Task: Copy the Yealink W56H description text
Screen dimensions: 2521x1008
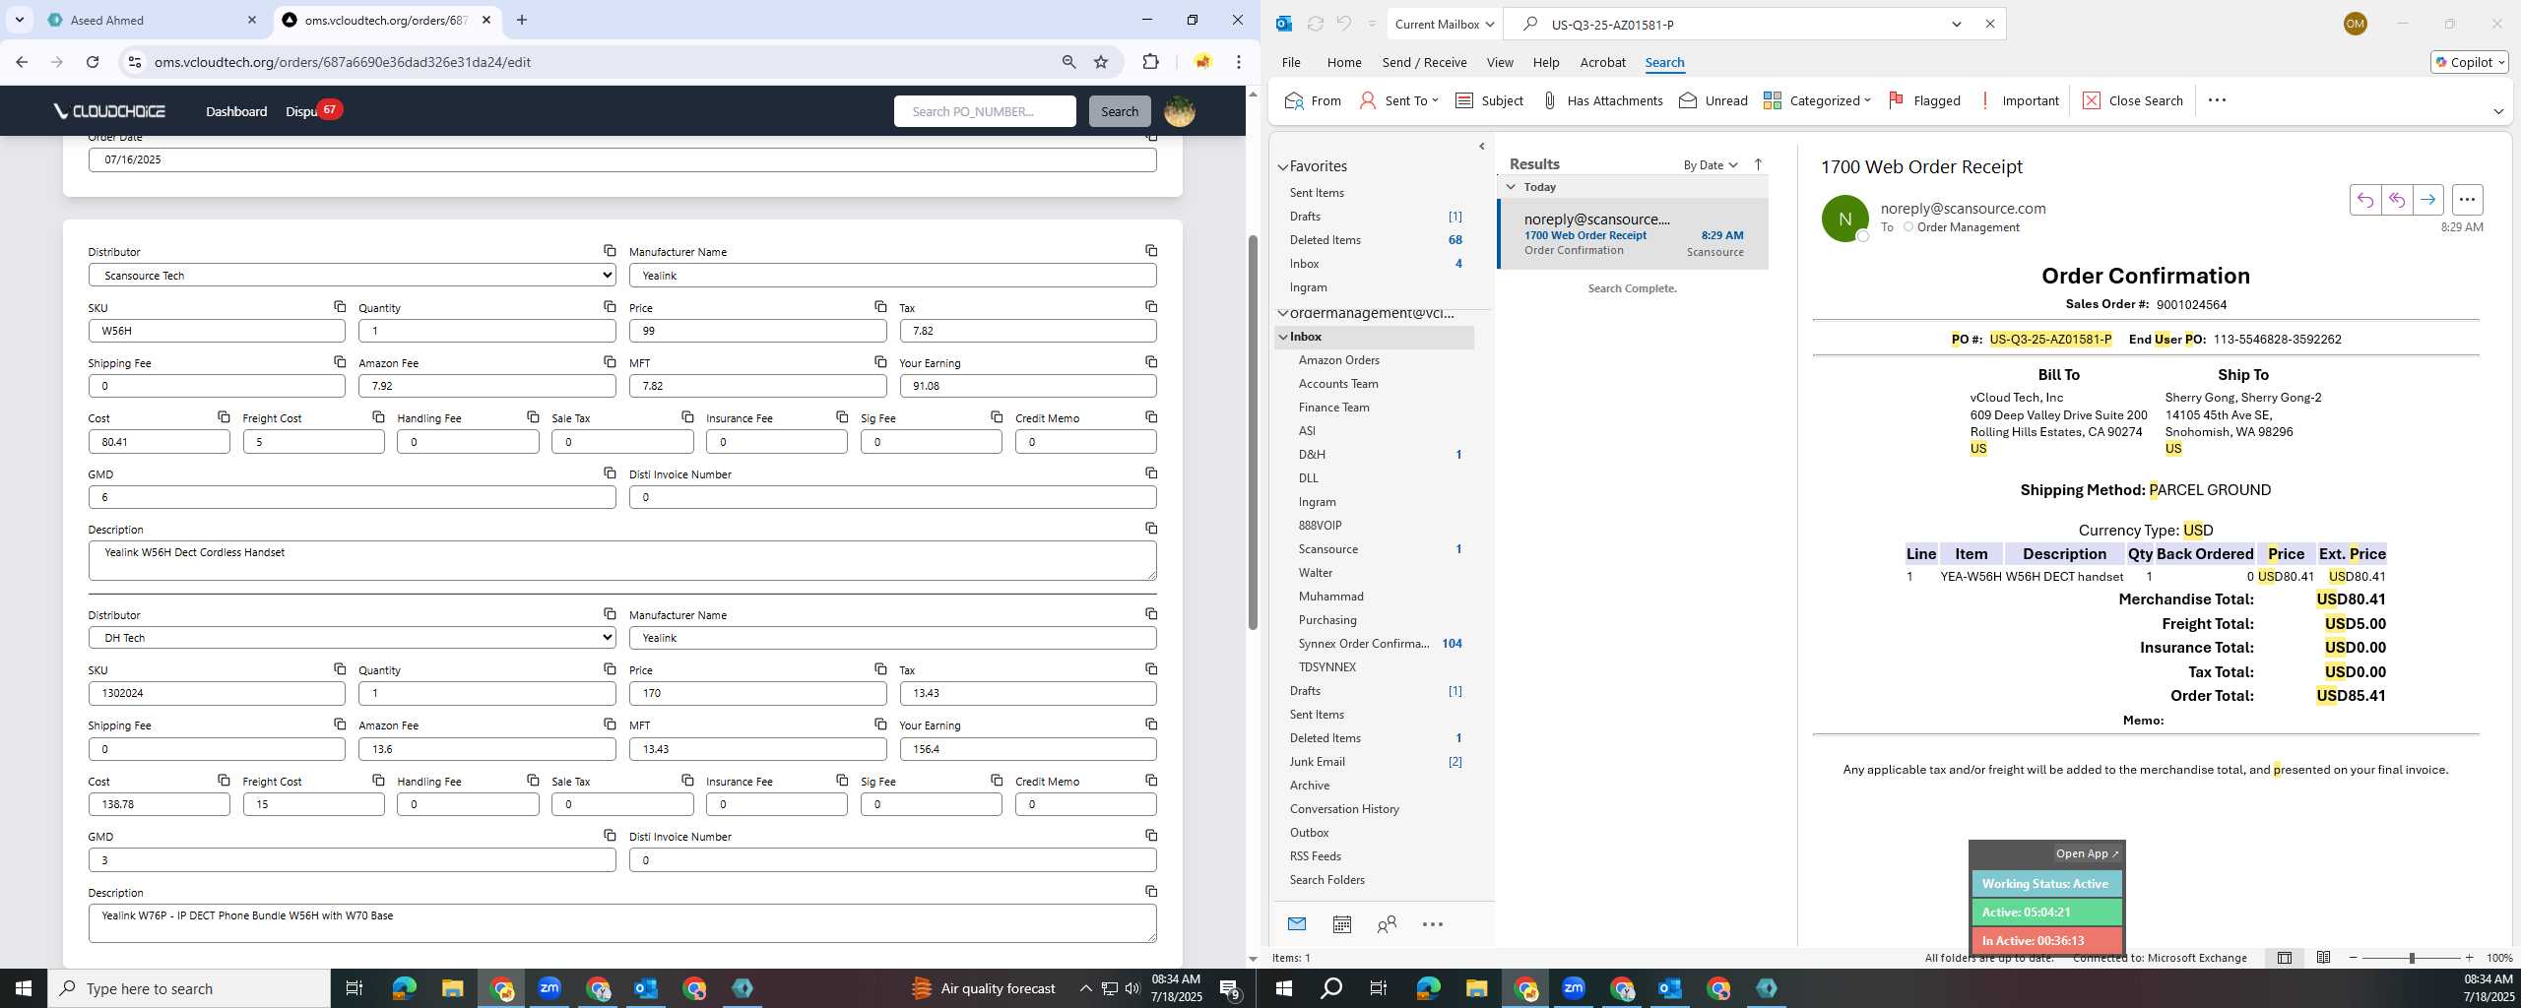Action: tap(1151, 529)
